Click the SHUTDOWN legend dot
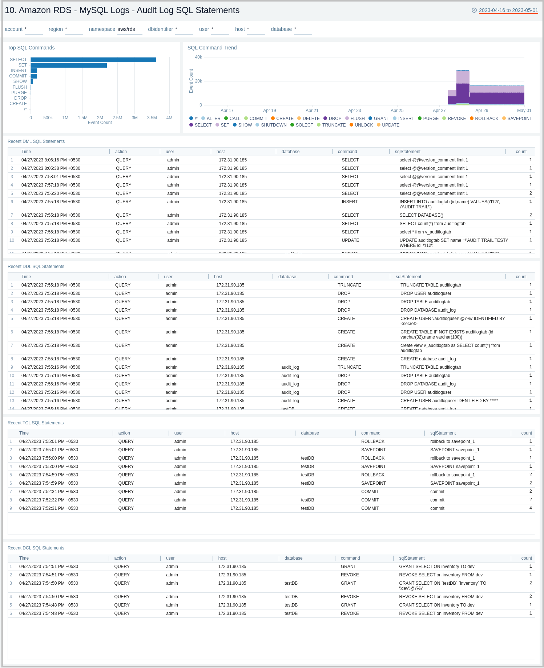Screen dimensions: 544x668 click(x=257, y=125)
